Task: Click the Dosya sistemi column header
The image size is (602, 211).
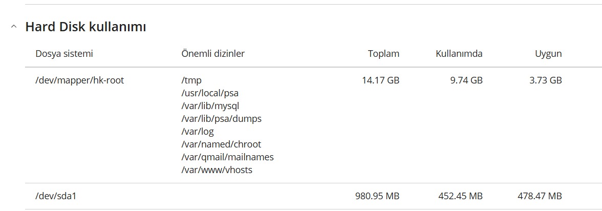Action: tap(64, 53)
